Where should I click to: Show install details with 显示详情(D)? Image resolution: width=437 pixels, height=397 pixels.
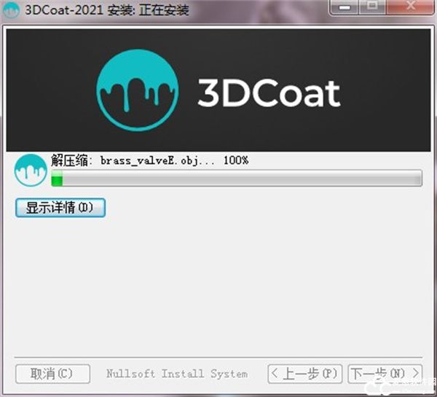(60, 208)
